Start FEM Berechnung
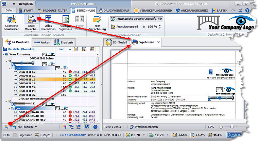The width and height of the screenshot is (259, 142). [97, 23]
